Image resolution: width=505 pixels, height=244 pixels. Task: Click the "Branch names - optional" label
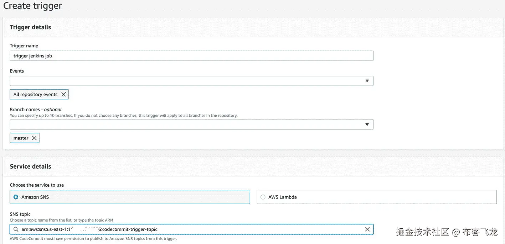click(36, 110)
